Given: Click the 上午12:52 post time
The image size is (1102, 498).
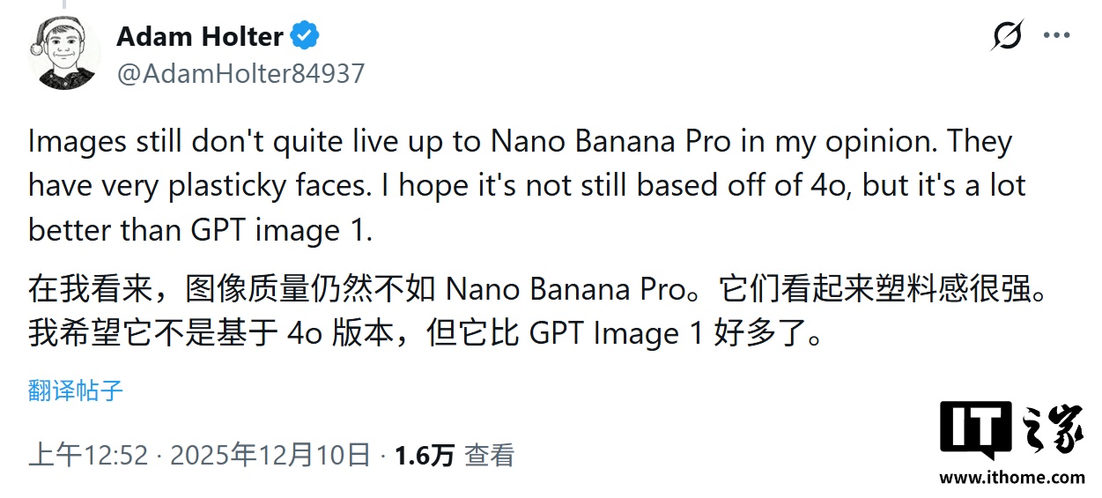Looking at the screenshot, I should click(88, 455).
